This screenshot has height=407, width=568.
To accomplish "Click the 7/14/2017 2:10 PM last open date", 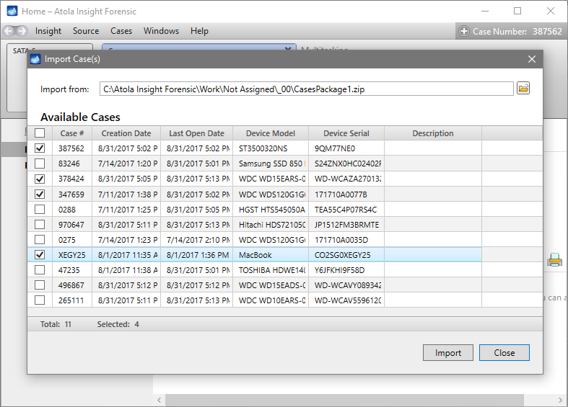I will 198,240.
